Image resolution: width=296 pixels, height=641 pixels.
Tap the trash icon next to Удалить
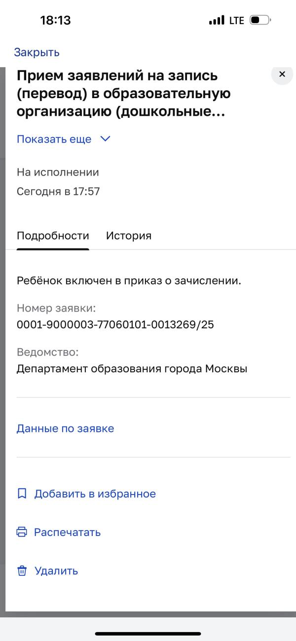coord(22,571)
